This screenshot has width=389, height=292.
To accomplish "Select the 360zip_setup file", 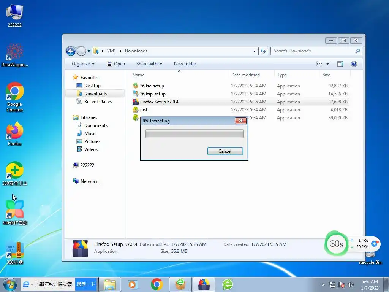I will pos(240,94).
